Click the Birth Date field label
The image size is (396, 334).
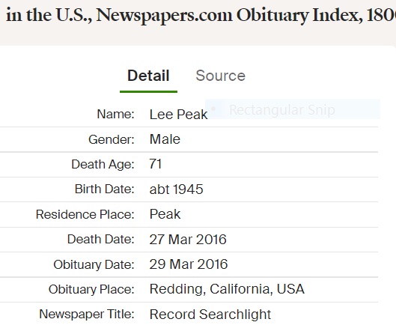coord(105,189)
